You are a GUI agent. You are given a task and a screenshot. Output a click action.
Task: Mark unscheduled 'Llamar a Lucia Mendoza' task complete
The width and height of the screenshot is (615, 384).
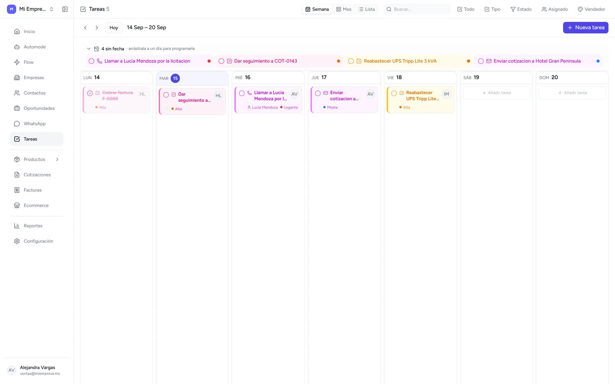91,61
